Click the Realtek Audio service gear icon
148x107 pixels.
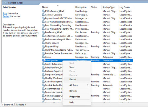pyautogui.click(x=43, y=85)
